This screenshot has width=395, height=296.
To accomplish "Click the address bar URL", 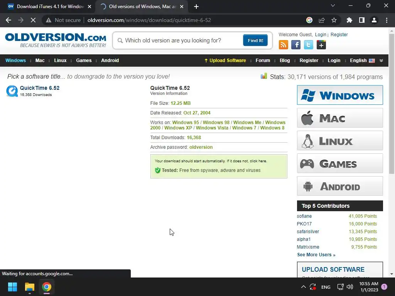I will [149, 20].
